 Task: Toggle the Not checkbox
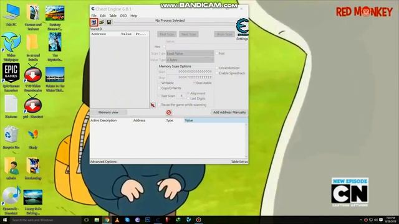[x=217, y=54]
